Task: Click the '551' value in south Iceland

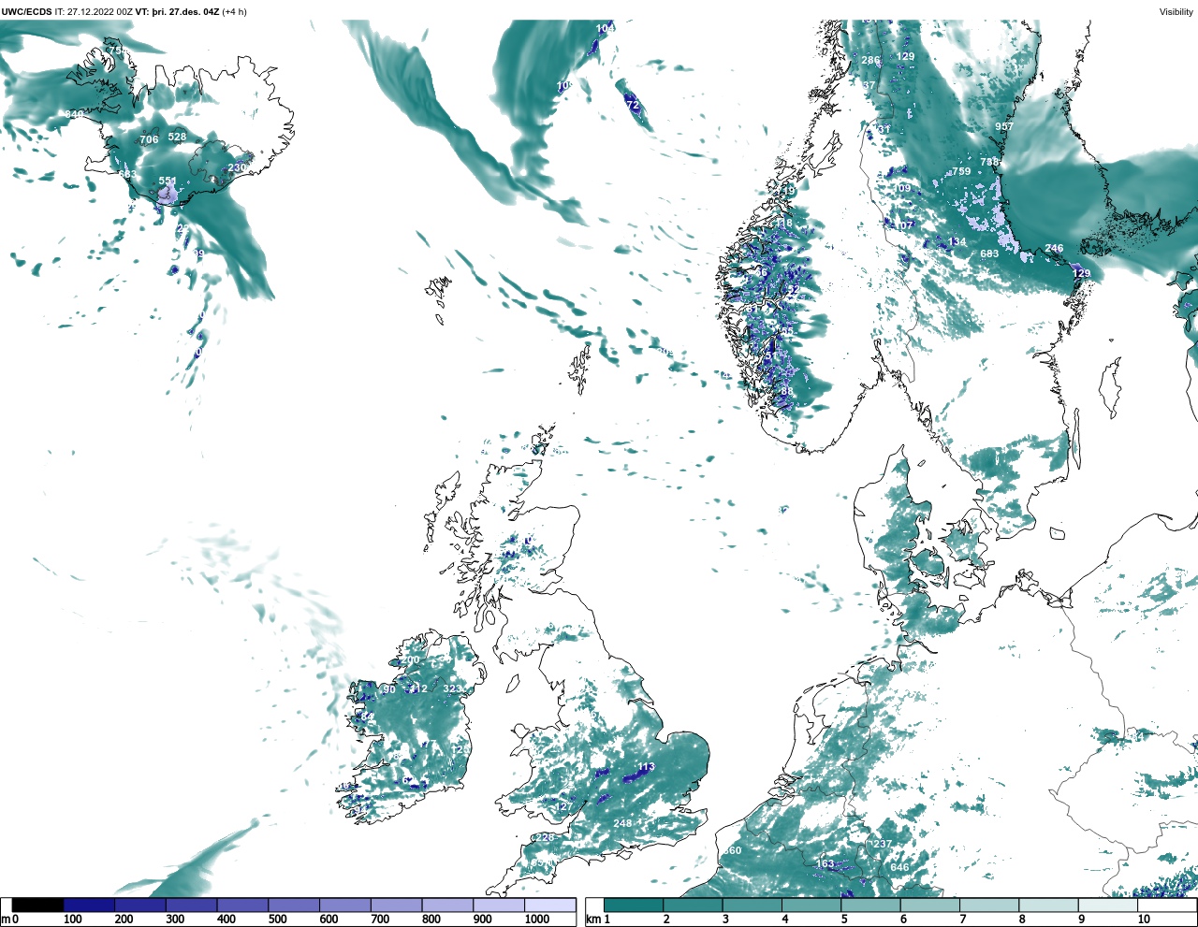Action: point(168,181)
